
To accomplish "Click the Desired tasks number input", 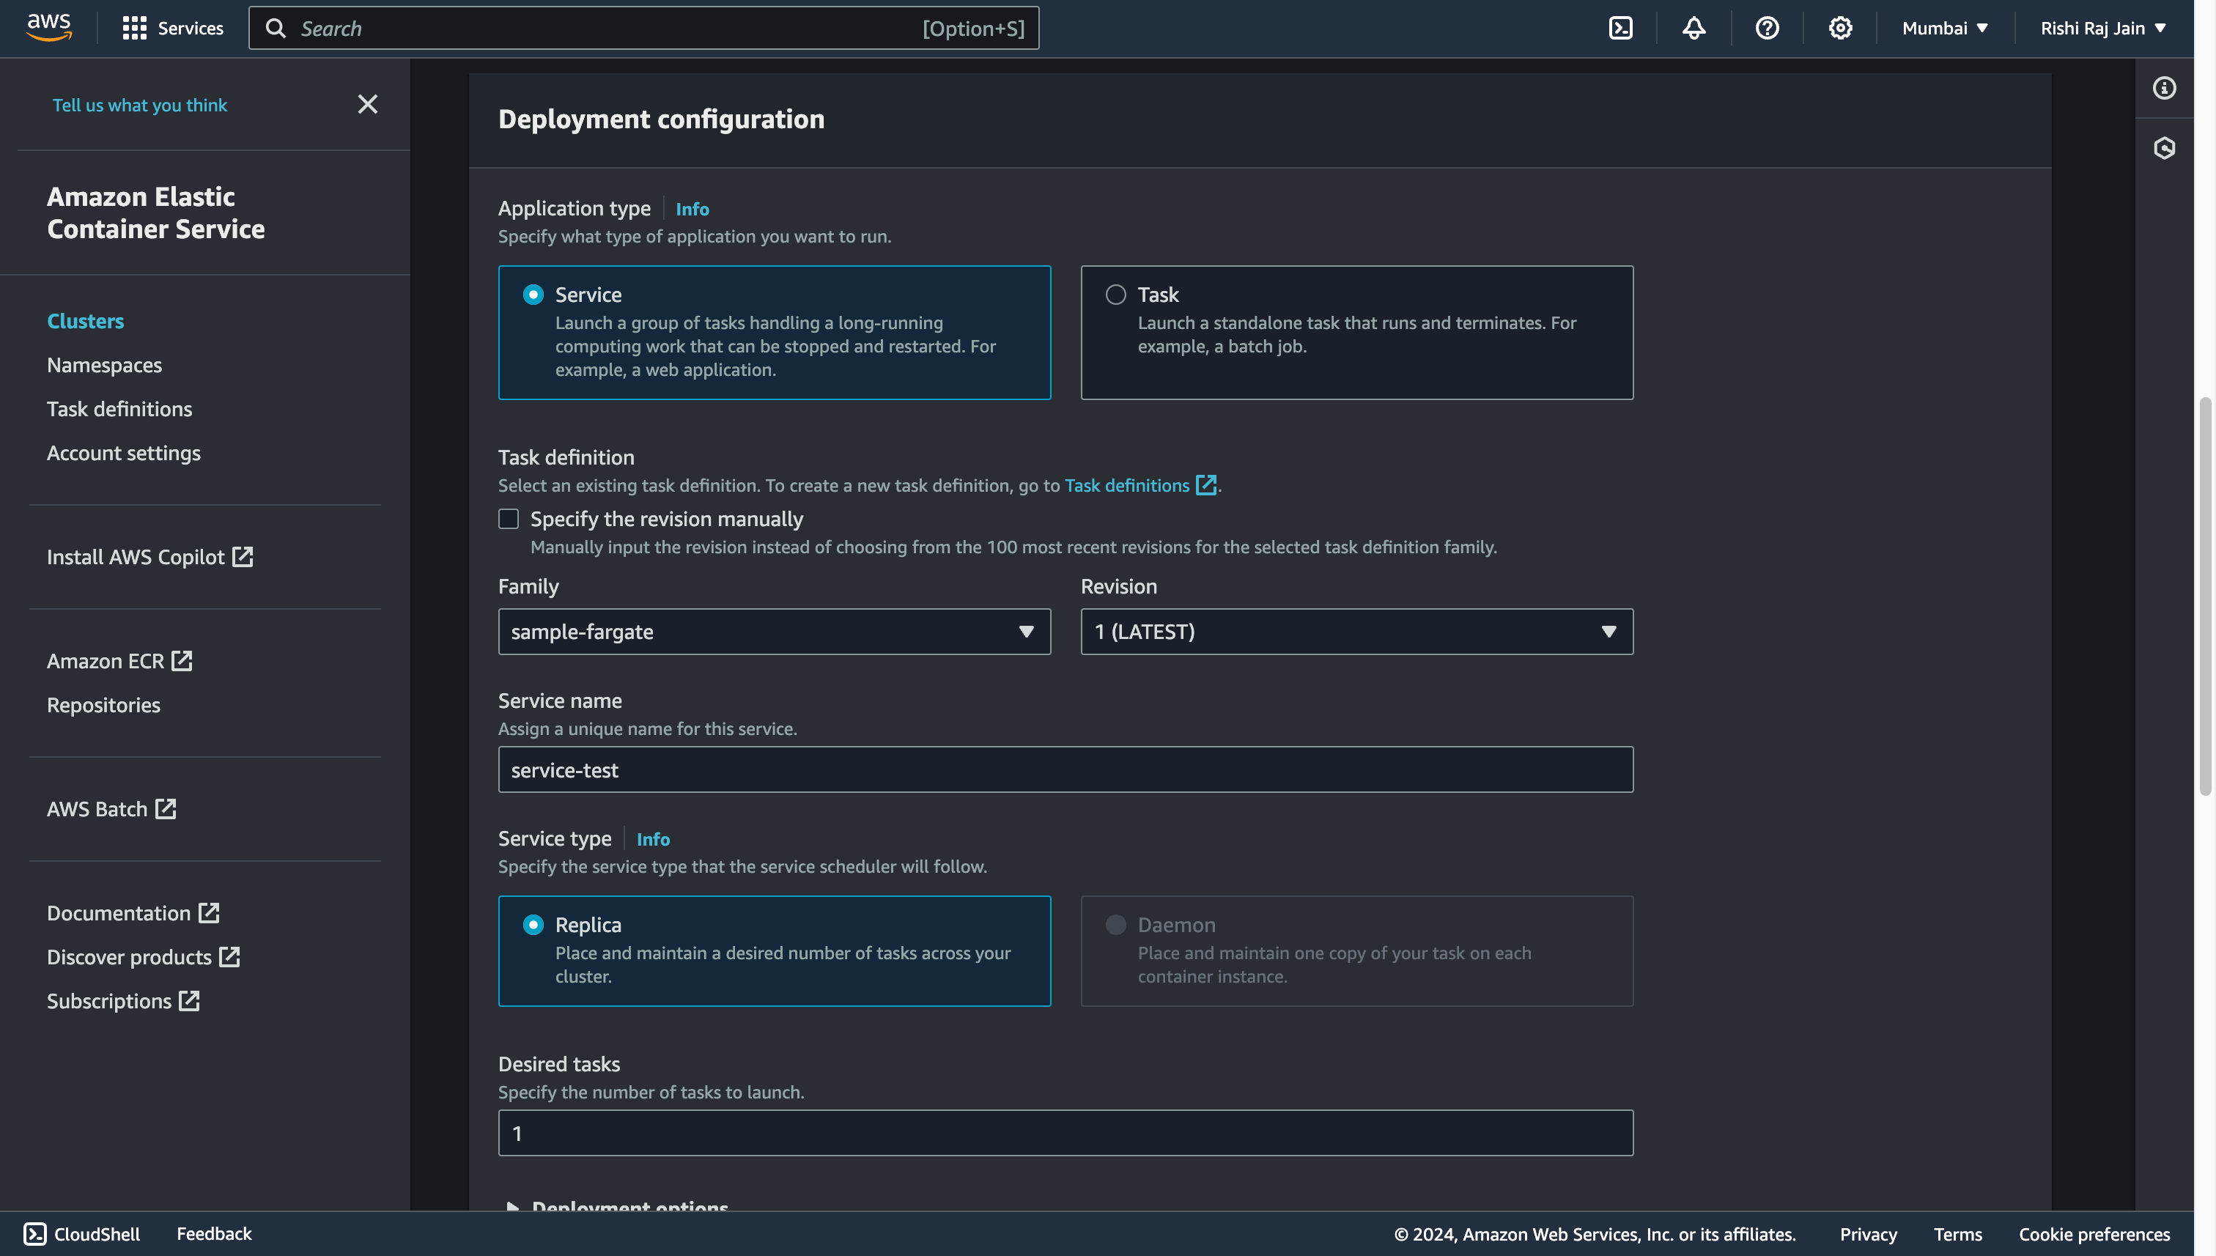I will click(x=1065, y=1133).
